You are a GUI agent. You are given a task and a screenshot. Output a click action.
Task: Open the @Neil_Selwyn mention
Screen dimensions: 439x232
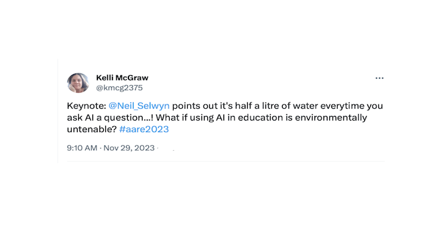139,106
